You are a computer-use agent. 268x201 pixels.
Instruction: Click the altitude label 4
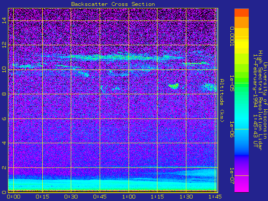coord(4,143)
